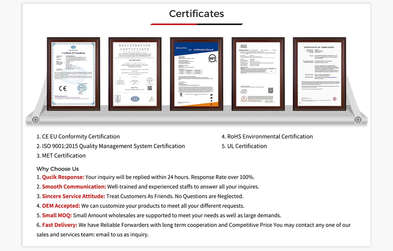This screenshot has height=251, width=393.
Task: Click the RoHS Environmental Certification list item
Action: point(267,136)
